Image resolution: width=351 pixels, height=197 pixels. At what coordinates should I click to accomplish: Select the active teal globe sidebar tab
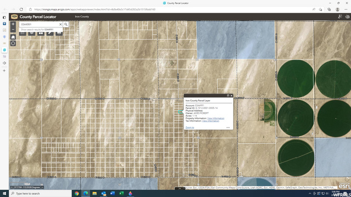coord(4,50)
